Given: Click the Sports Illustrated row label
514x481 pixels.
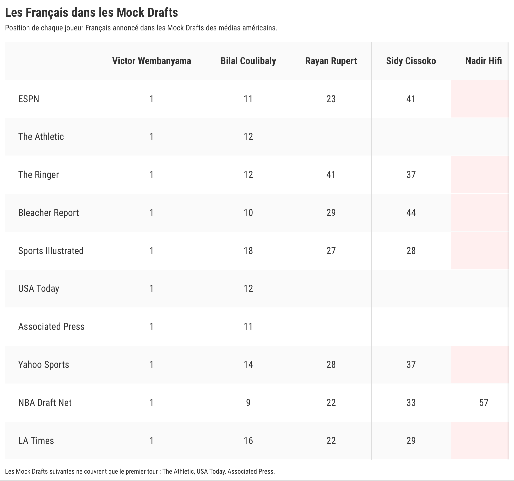Looking at the screenshot, I should [51, 251].
